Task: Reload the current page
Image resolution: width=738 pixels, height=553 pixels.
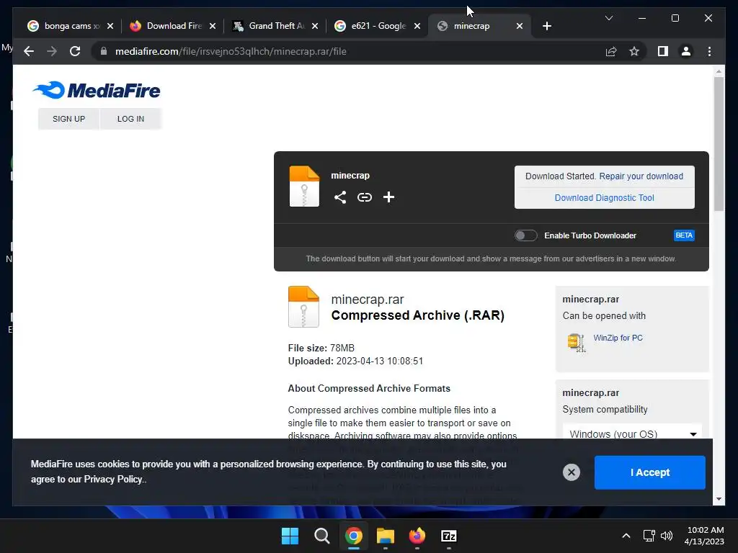Action: 75,51
